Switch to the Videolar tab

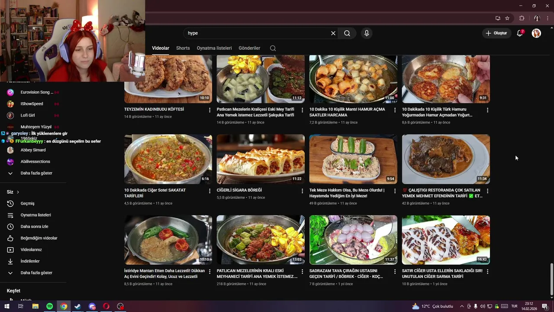point(161,48)
